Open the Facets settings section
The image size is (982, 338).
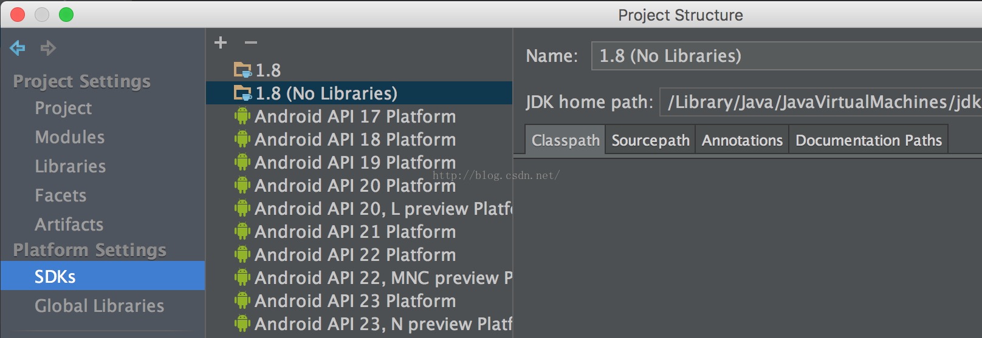point(61,195)
